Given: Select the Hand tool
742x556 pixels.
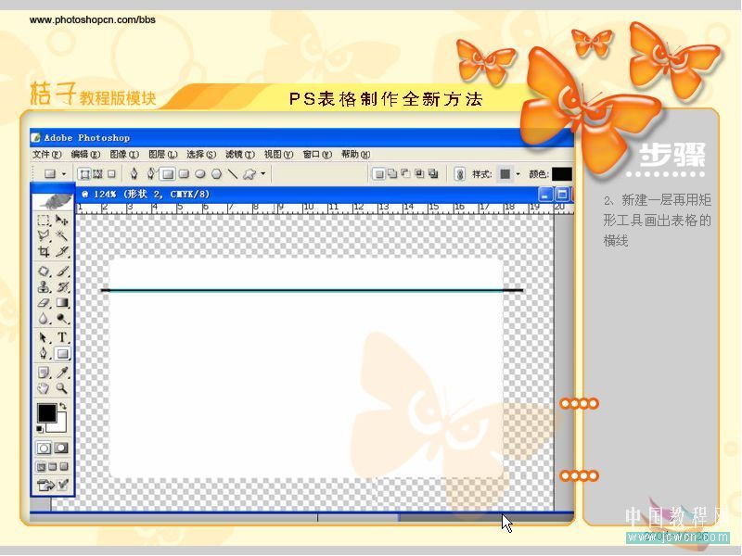Looking at the screenshot, I should pos(44,388).
